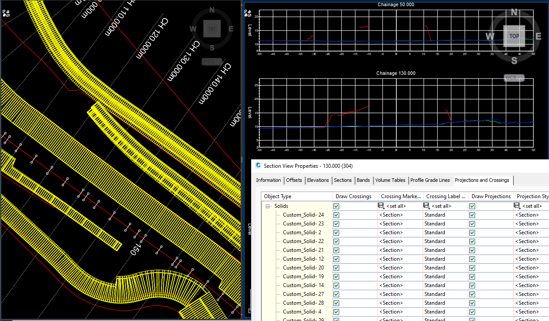Open Crossing Marker cell for Custom_Solid- 22
The image size is (549, 321).
point(399,241)
